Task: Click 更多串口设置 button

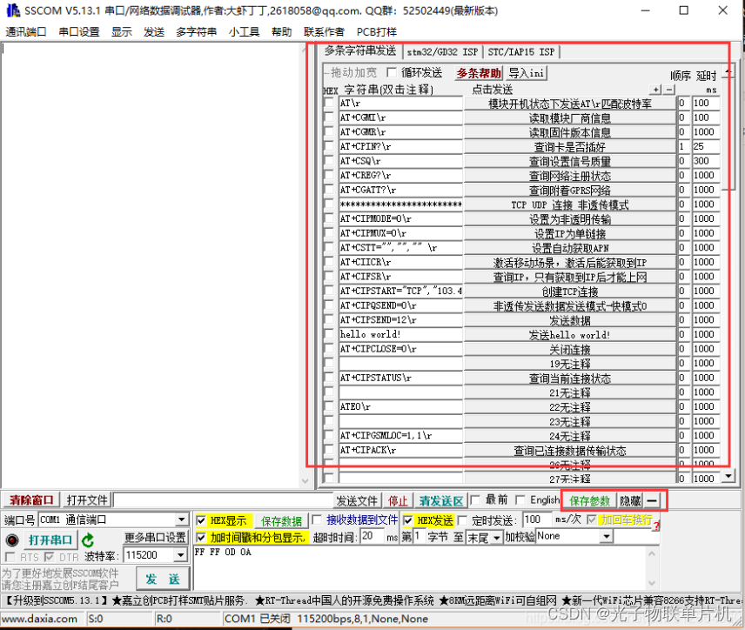Action: tap(155, 538)
